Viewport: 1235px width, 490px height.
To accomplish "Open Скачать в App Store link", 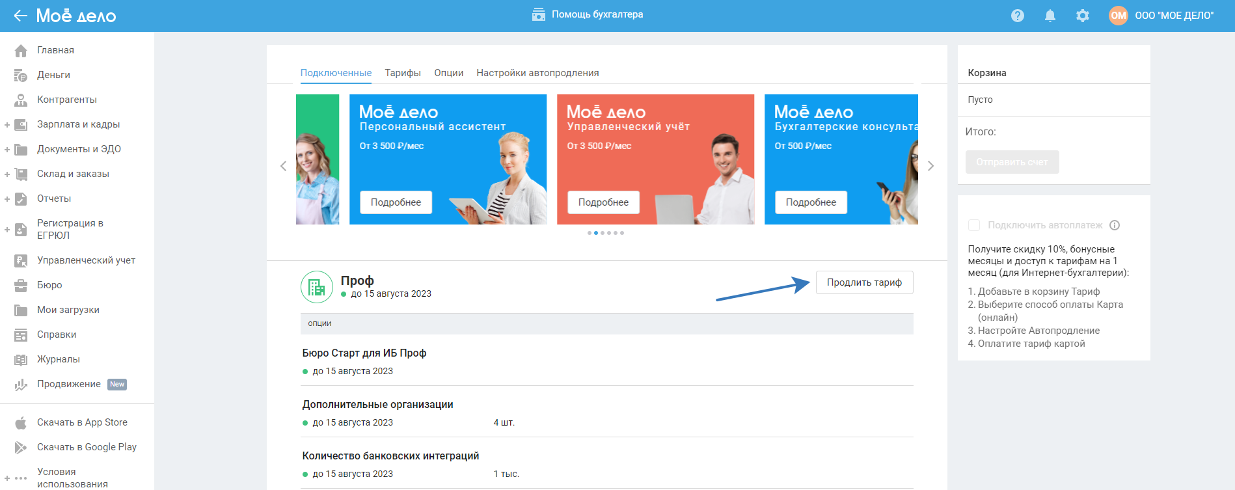I will (82, 422).
